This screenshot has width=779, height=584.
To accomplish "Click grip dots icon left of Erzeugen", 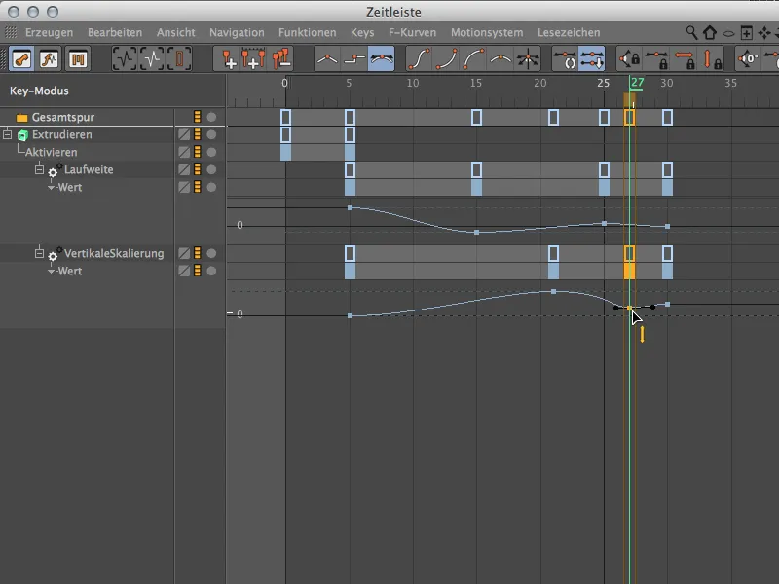I will [11, 32].
